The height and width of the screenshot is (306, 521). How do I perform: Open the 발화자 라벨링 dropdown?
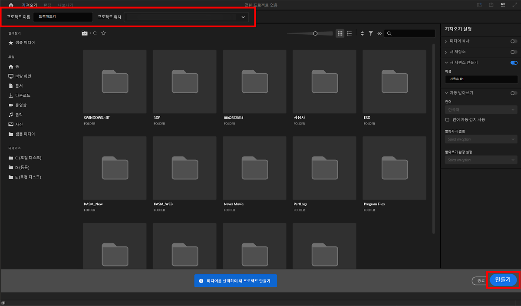click(481, 139)
